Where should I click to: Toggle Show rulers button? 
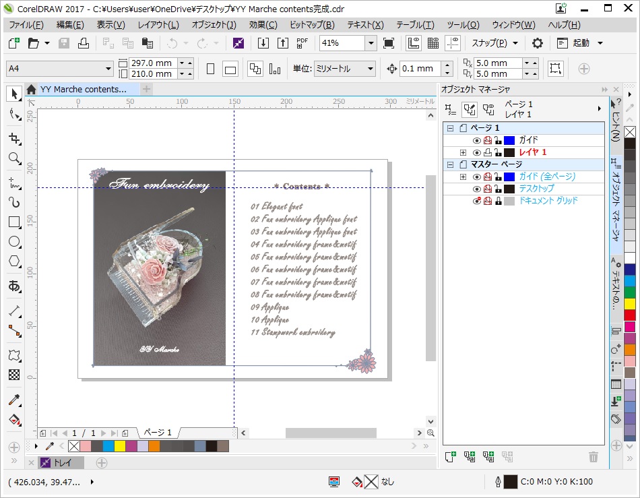point(414,43)
